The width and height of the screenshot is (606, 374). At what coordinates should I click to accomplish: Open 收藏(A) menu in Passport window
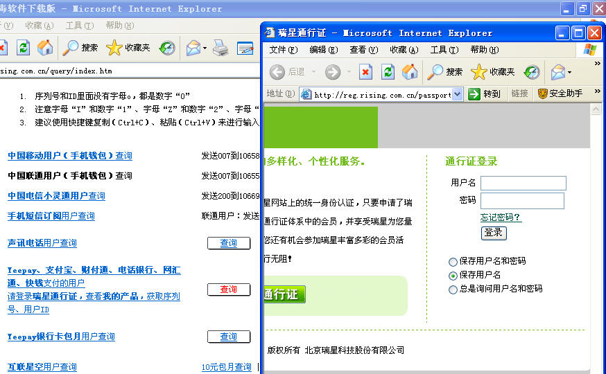(x=404, y=50)
